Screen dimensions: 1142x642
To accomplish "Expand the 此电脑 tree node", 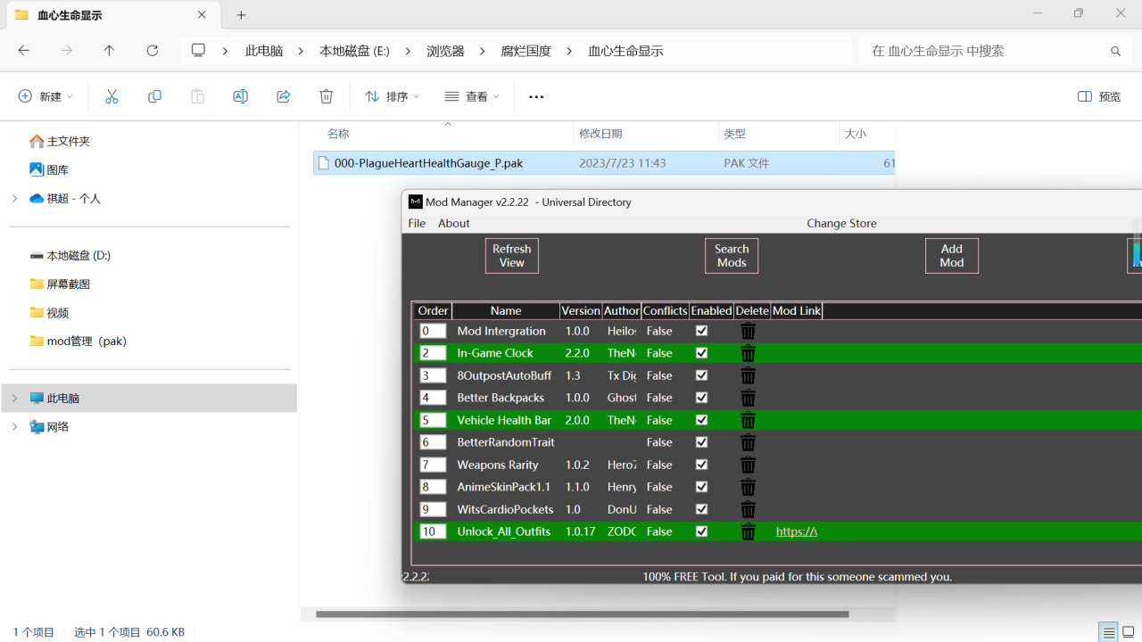I will [x=14, y=398].
